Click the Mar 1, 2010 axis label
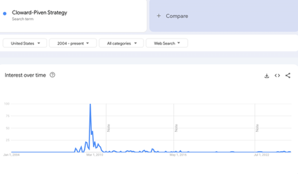Viewport: 298px width, 174px height. click(x=95, y=155)
